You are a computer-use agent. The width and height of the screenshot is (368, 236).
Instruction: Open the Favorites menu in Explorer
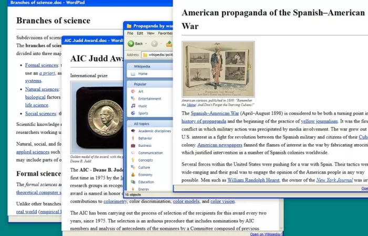(165, 33)
